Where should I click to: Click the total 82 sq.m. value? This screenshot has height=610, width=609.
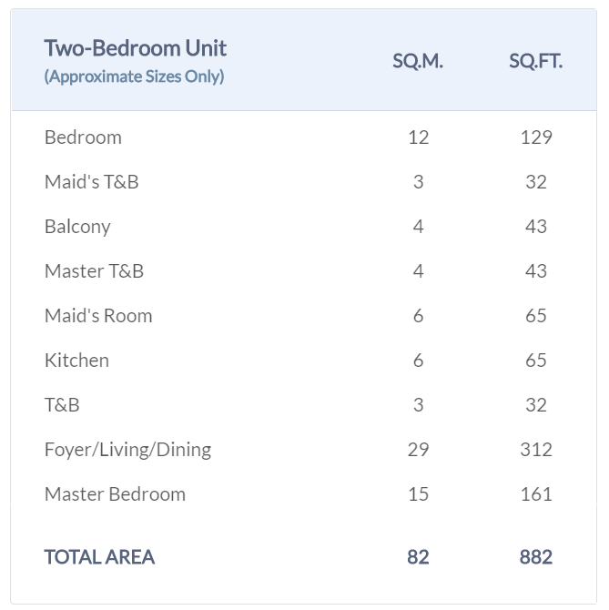[418, 557]
